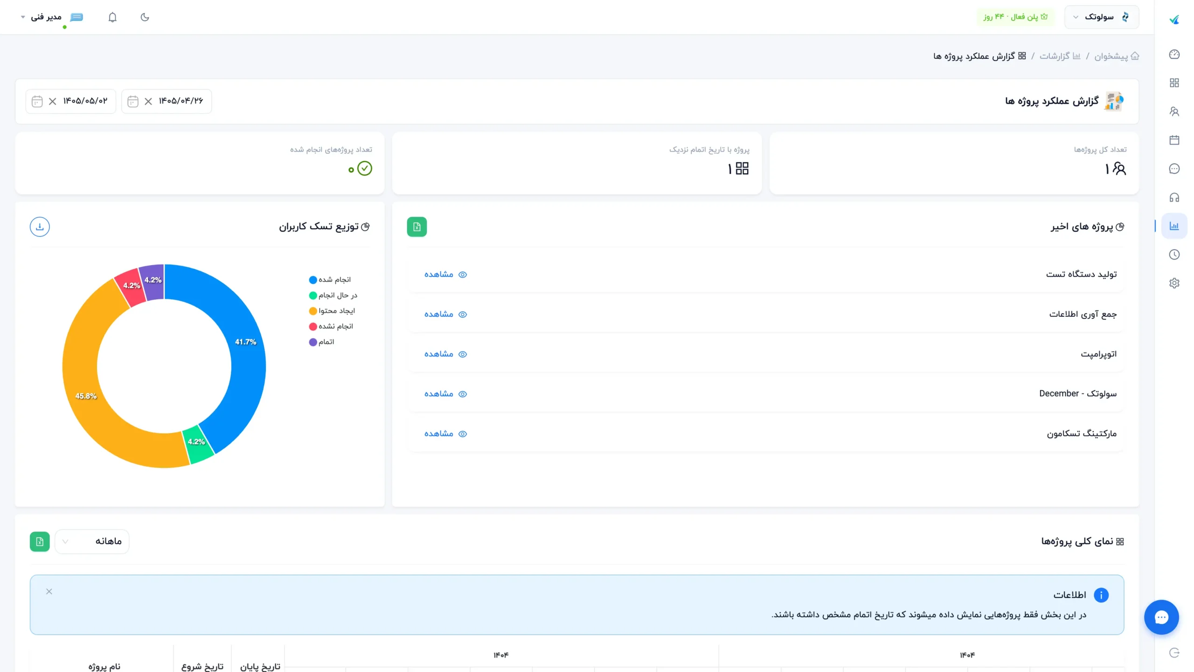Clear the ۱۴۰۵/۰۵/۰۲ end date
Screen dimensions: 1194x672
53,101
